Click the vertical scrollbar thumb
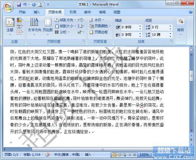The height and width of the screenshot is (160, 196). (191, 76)
